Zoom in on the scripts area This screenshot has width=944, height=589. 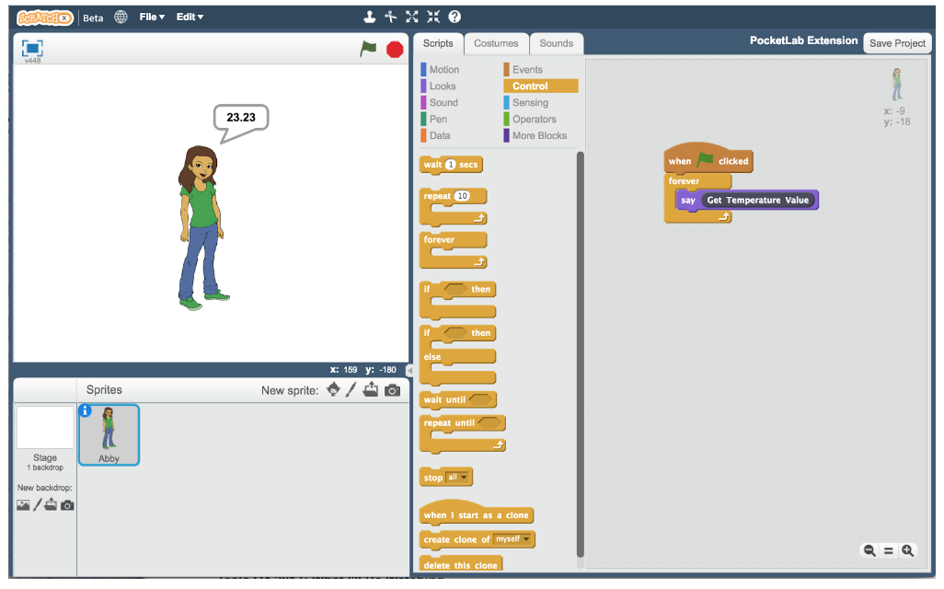(908, 550)
